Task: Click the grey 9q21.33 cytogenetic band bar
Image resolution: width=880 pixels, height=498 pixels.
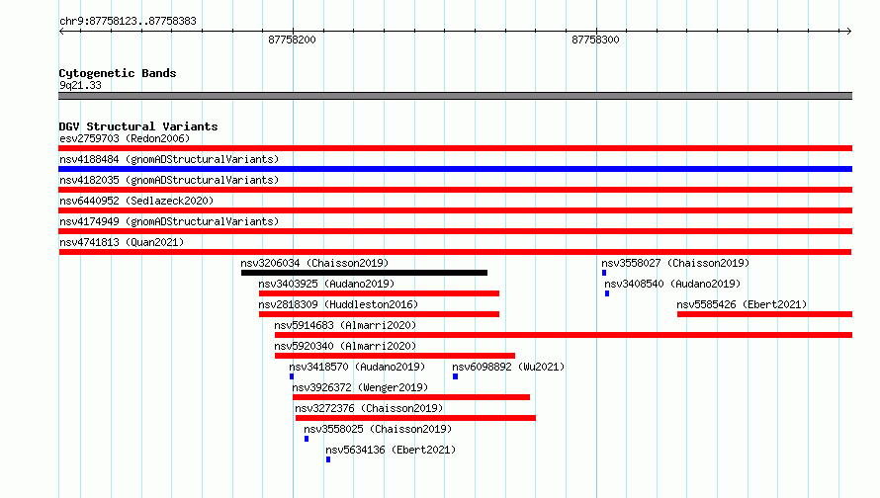Action: click(455, 96)
